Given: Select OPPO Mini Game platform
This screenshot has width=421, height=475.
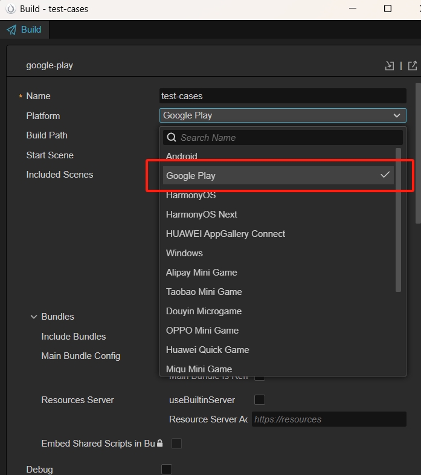Looking at the screenshot, I should (x=278, y=331).
